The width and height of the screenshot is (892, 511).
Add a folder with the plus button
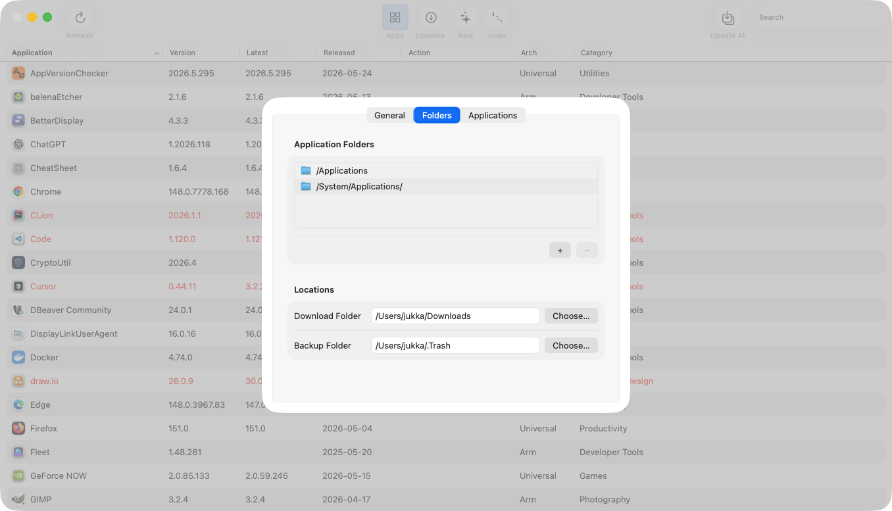pyautogui.click(x=560, y=250)
